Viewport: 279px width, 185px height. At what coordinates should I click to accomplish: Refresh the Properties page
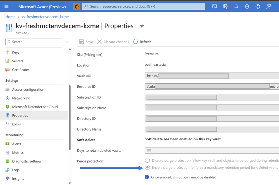(x=142, y=42)
